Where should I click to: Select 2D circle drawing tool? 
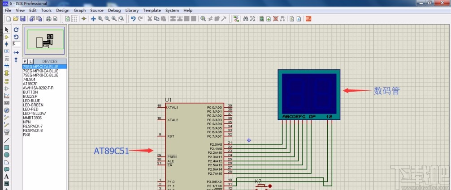pos(7,155)
